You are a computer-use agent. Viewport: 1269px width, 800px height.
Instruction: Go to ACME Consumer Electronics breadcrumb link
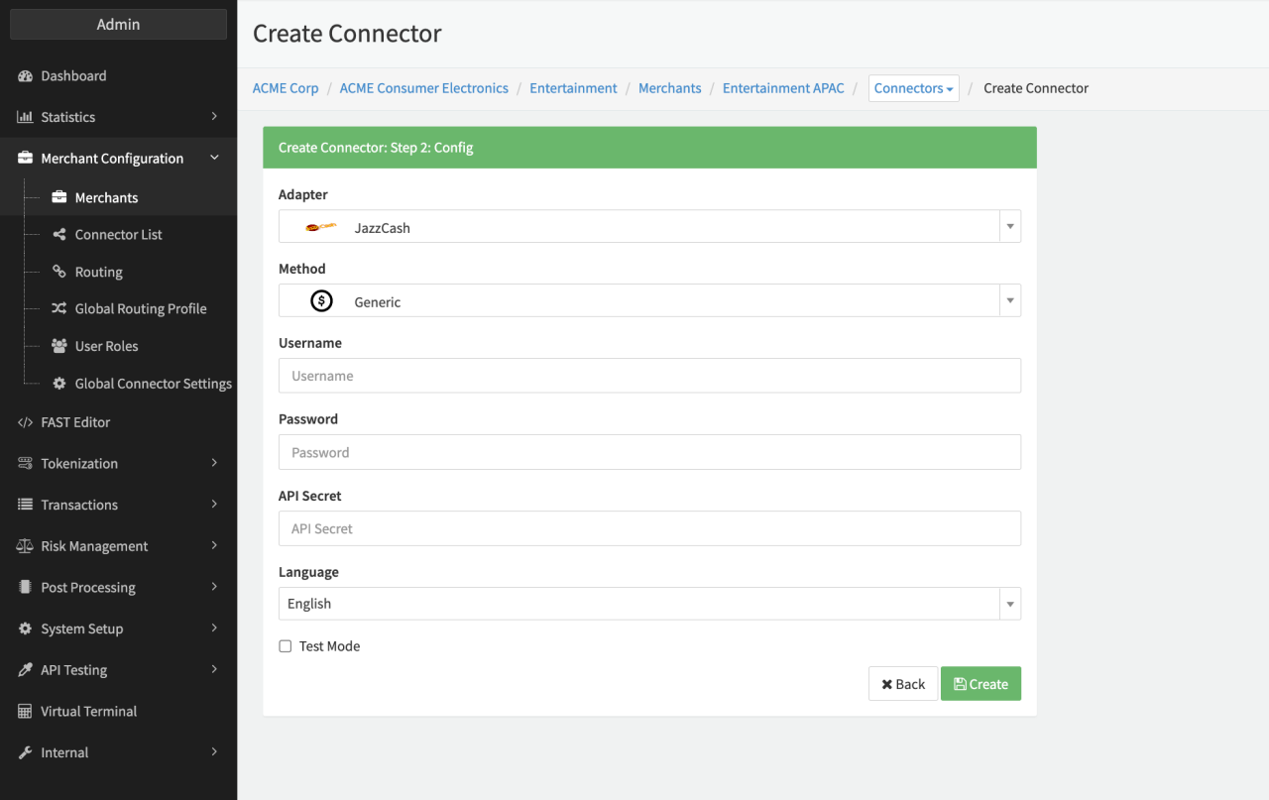pyautogui.click(x=423, y=88)
